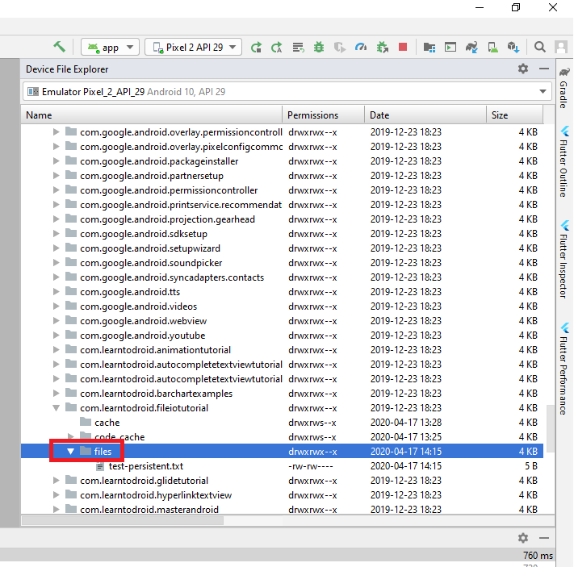Screen dimensions: 574x567
Task: Open the SDK Manager icon
Action: click(x=513, y=47)
